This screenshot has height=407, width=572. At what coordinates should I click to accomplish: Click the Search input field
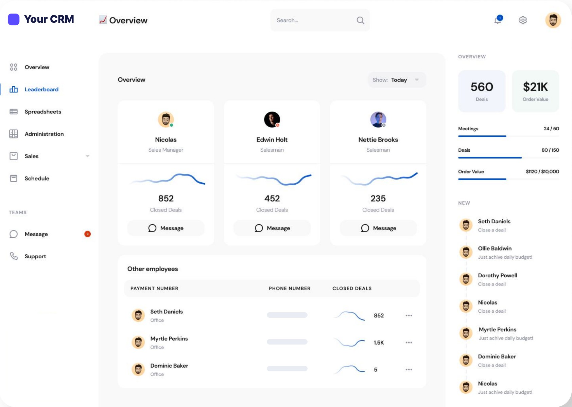pos(320,20)
